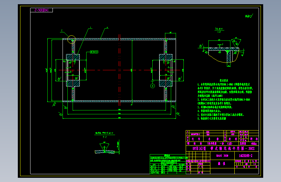Select the mirrored 140B106-2 label in top-left box

41,10
